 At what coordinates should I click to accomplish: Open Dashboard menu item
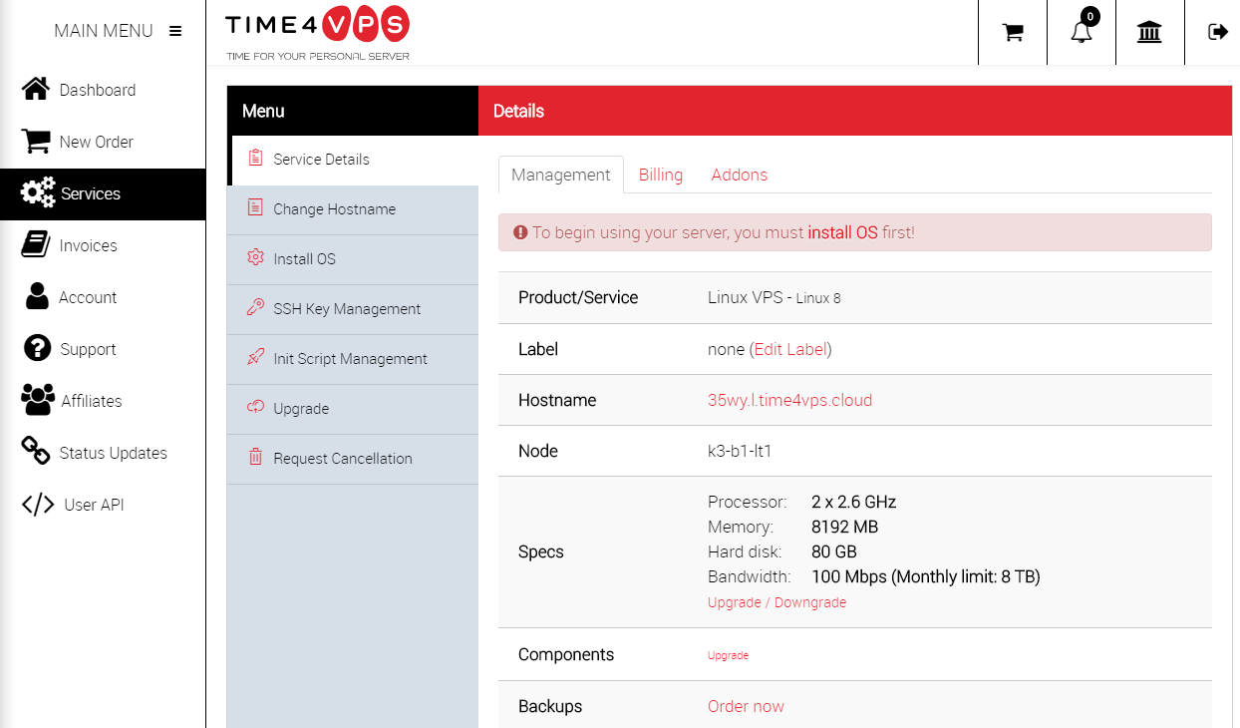coord(103,90)
